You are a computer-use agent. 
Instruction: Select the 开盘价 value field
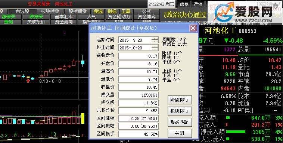click(139, 64)
